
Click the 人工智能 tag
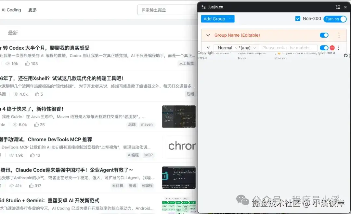tap(187, 64)
